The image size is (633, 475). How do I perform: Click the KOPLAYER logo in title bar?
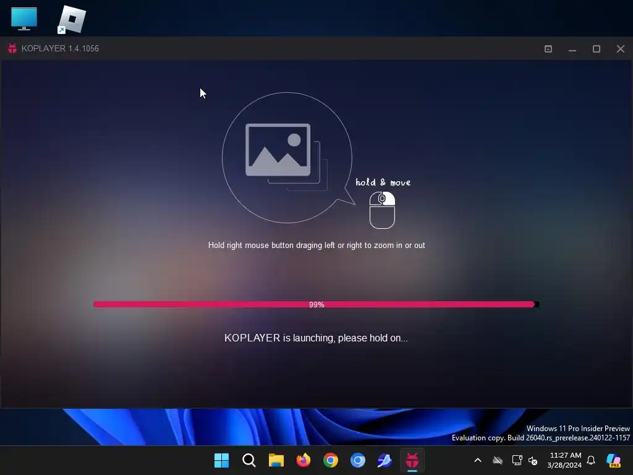point(12,48)
